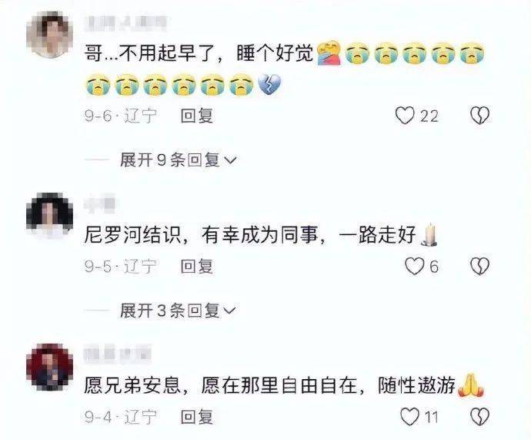
Task: Reply (回复) to the 9-4 comment
Action: 197,417
